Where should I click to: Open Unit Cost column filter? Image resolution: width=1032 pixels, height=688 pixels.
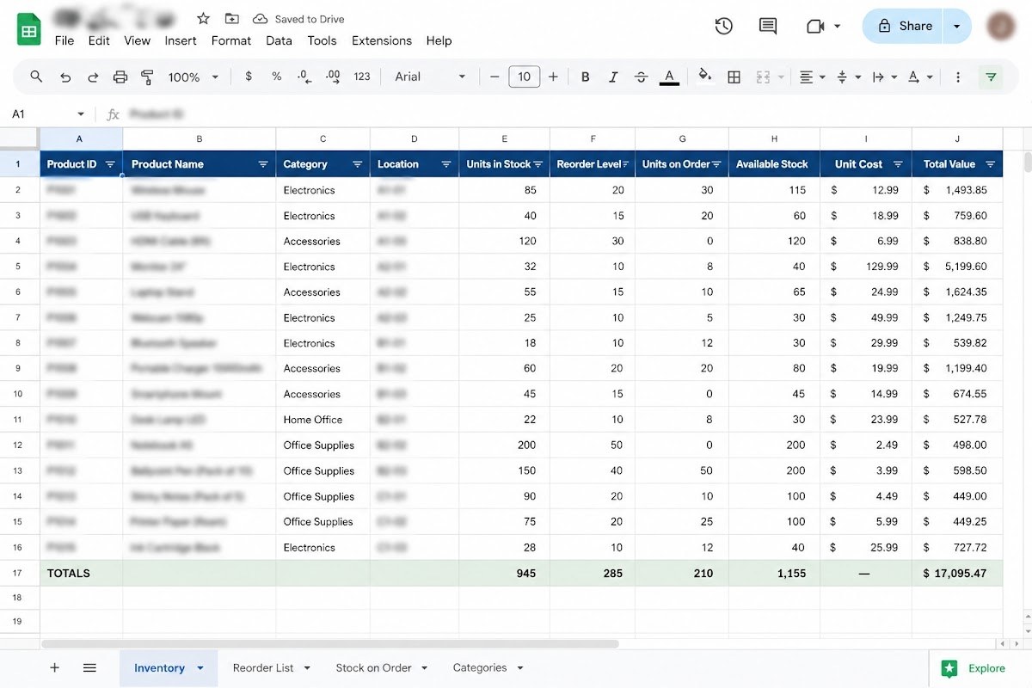[x=898, y=164]
